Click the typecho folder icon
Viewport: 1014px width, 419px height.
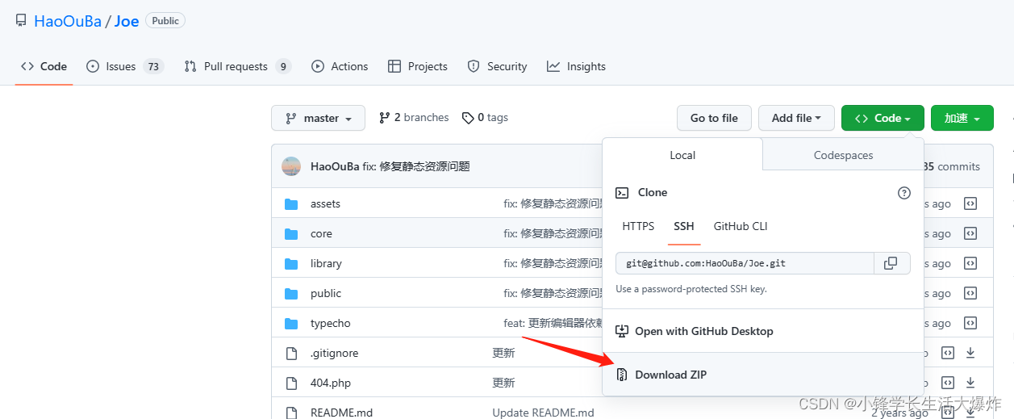(x=291, y=323)
